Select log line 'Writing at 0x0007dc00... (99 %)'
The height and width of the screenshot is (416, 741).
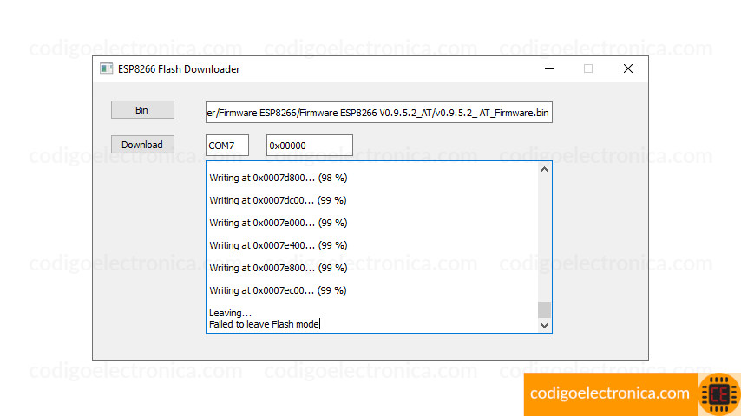pos(278,201)
